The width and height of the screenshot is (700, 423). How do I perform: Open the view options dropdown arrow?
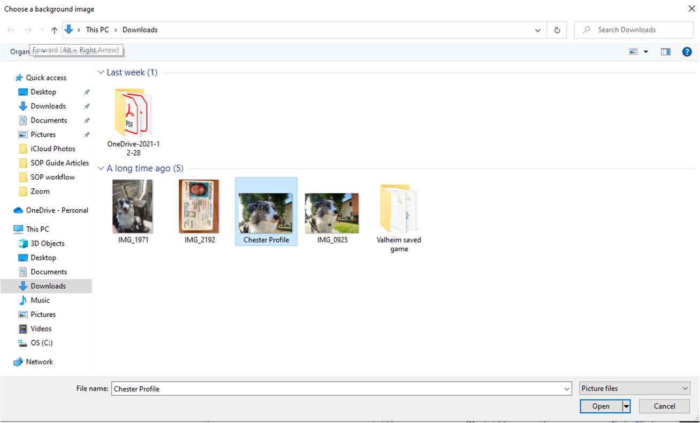645,52
